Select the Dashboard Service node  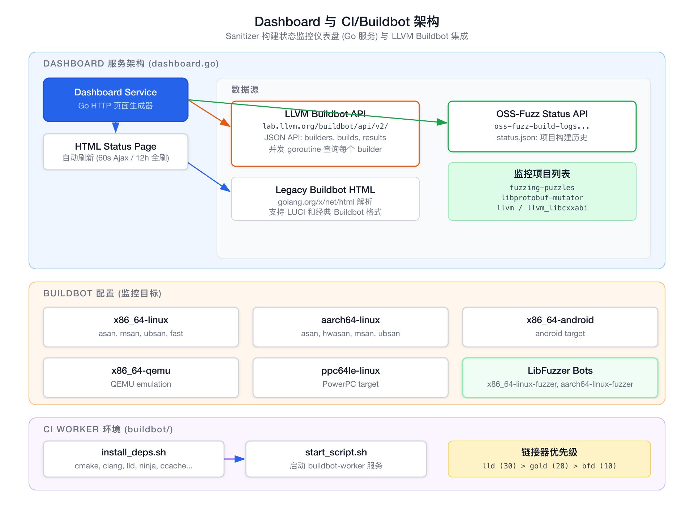pos(115,99)
